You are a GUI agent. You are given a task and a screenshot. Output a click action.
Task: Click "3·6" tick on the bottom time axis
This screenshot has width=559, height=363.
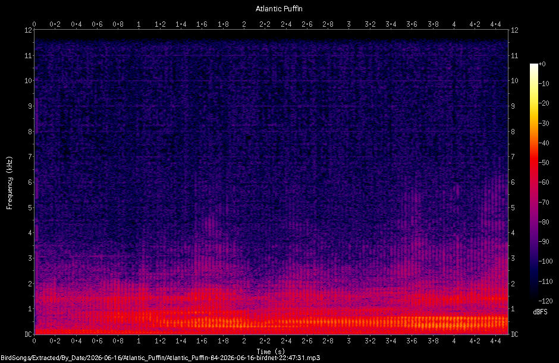(412, 341)
